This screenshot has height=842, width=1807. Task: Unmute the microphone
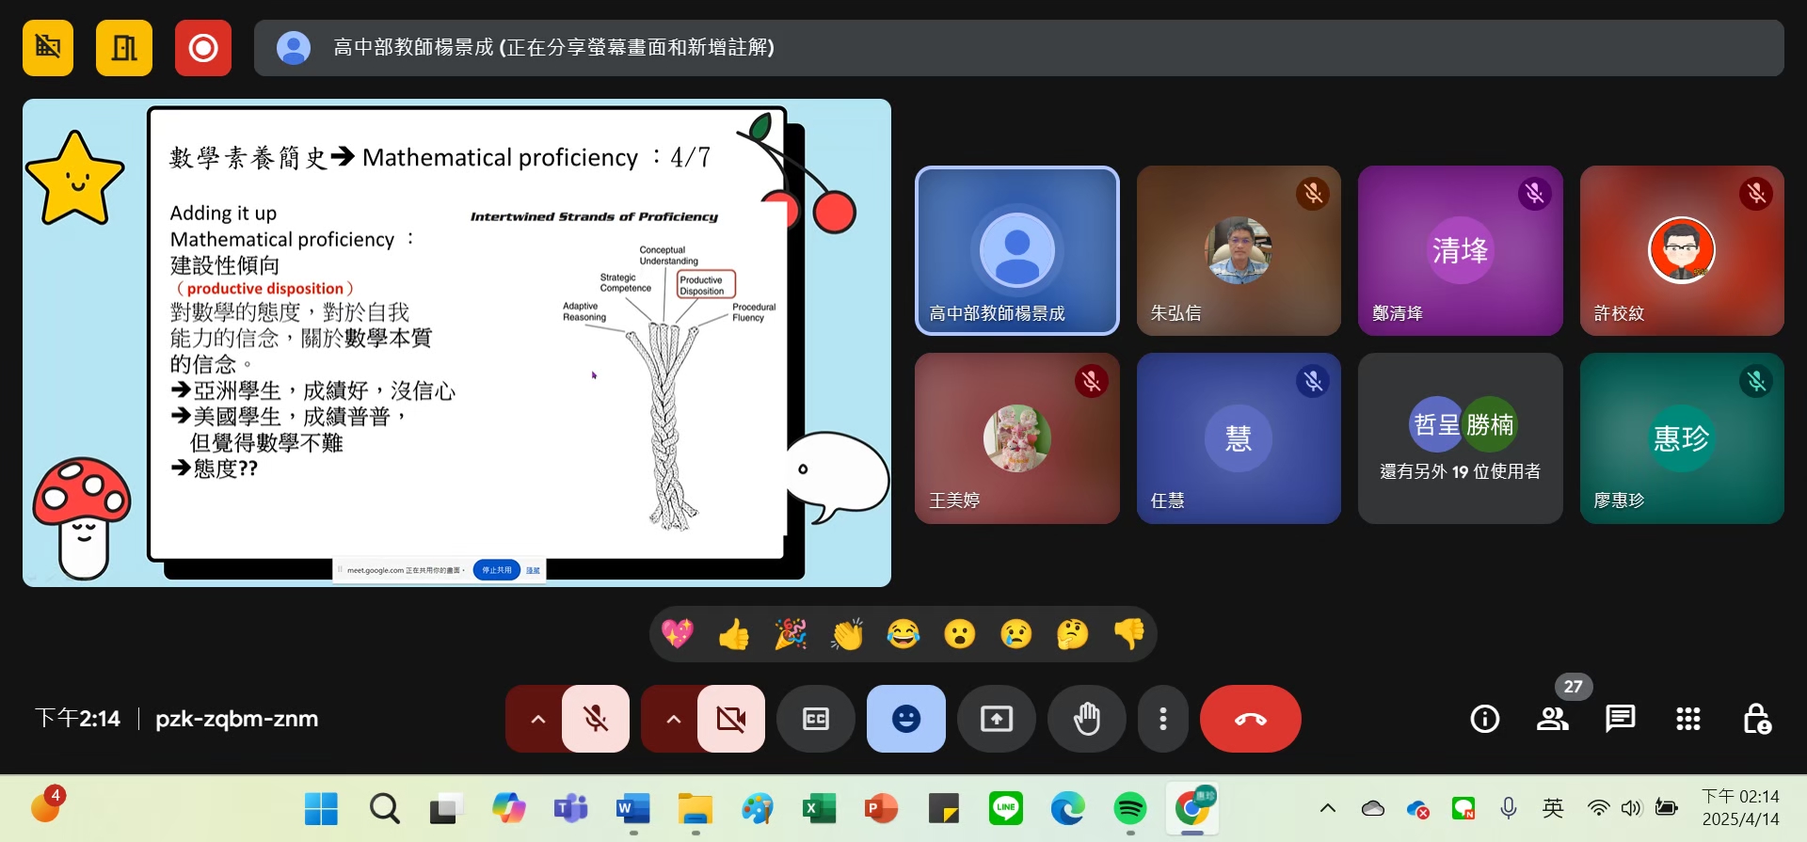click(596, 720)
